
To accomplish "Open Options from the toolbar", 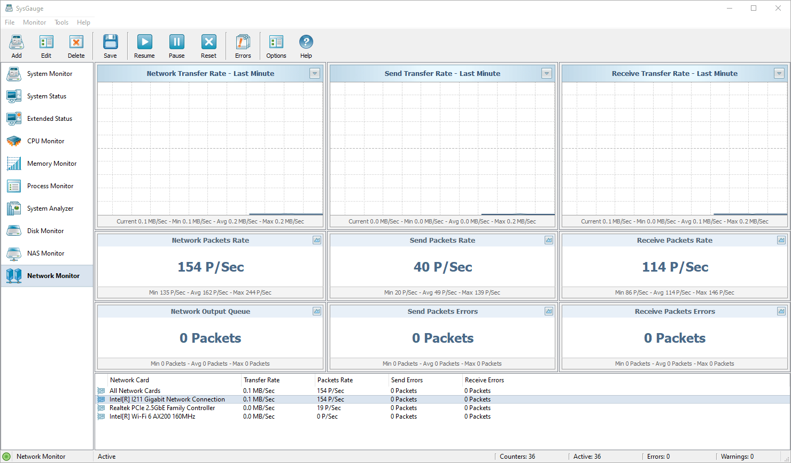I will [x=276, y=46].
